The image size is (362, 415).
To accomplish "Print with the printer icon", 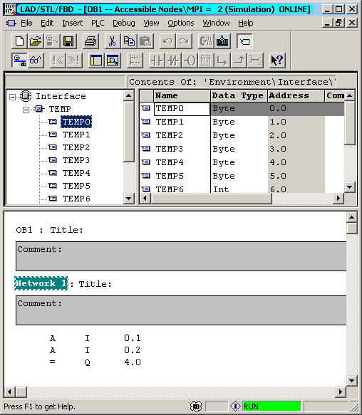I will (x=90, y=41).
